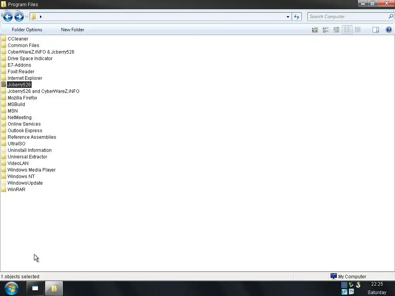The image size is (395, 296).
Task: Click into the Search Computer field
Action: [x=348, y=17]
